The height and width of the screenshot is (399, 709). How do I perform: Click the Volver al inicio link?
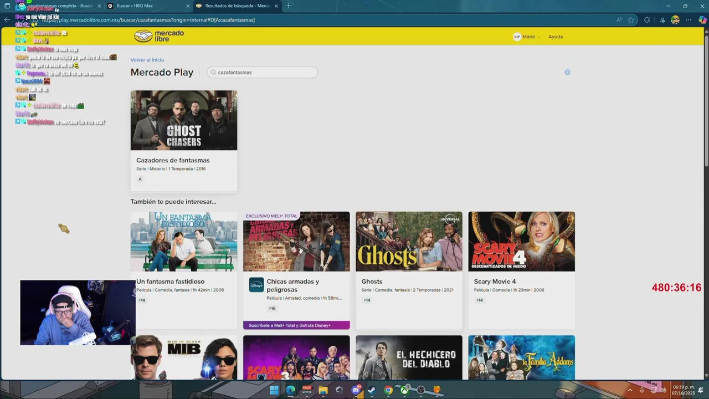pyautogui.click(x=147, y=60)
